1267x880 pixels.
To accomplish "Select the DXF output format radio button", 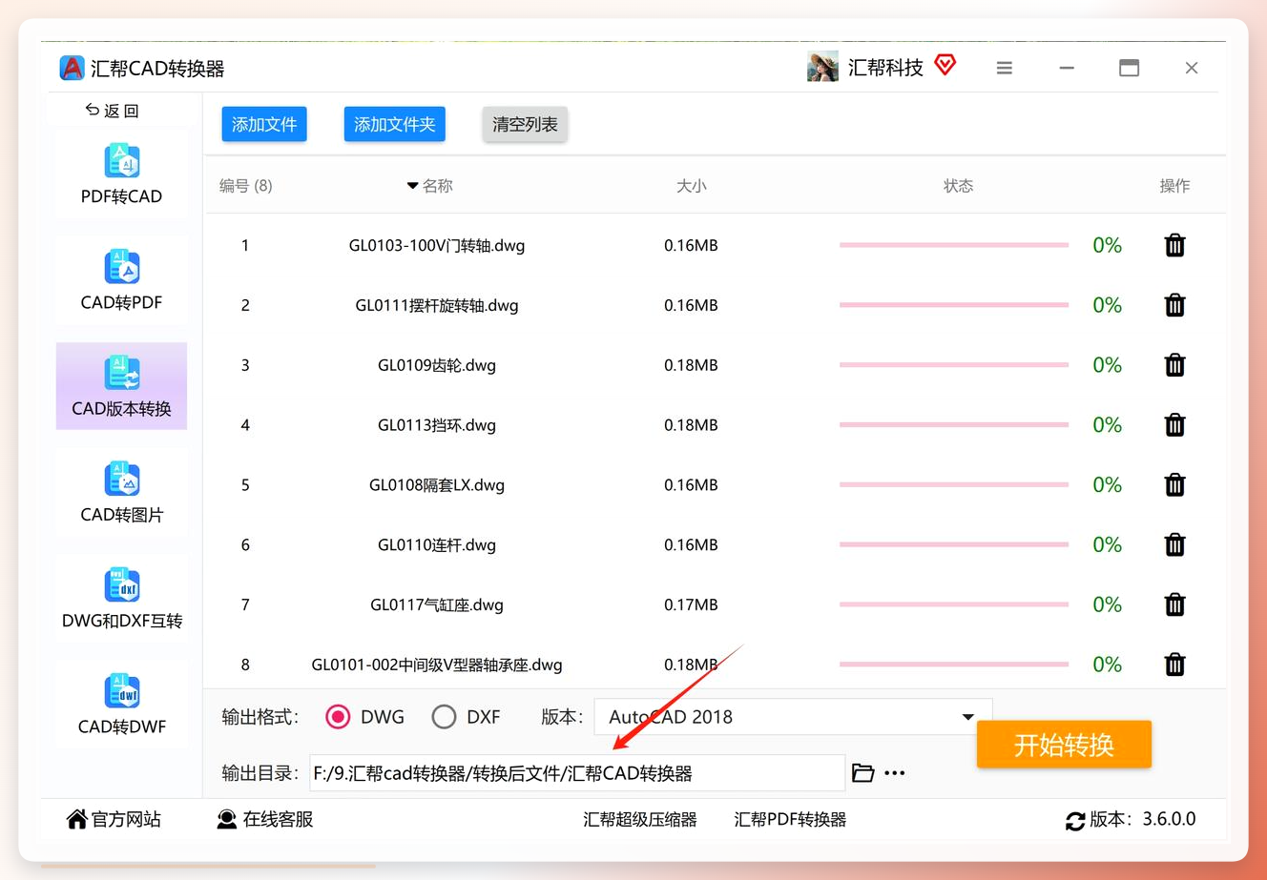I will pyautogui.click(x=444, y=717).
